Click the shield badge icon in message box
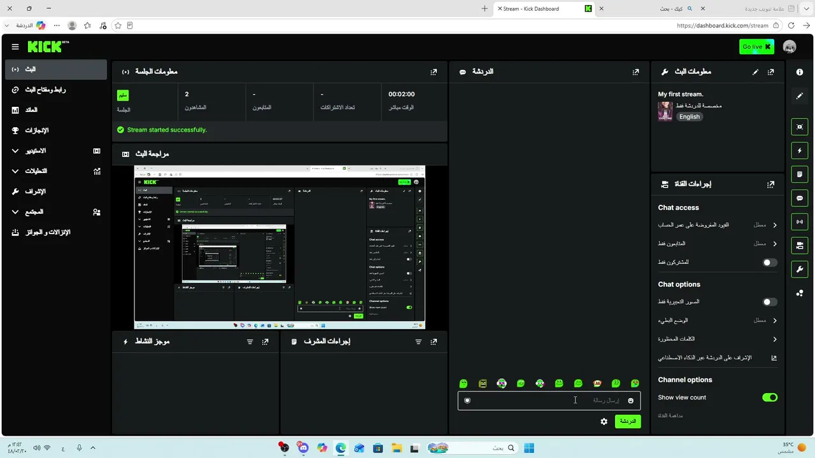The width and height of the screenshot is (815, 458). coord(467,401)
